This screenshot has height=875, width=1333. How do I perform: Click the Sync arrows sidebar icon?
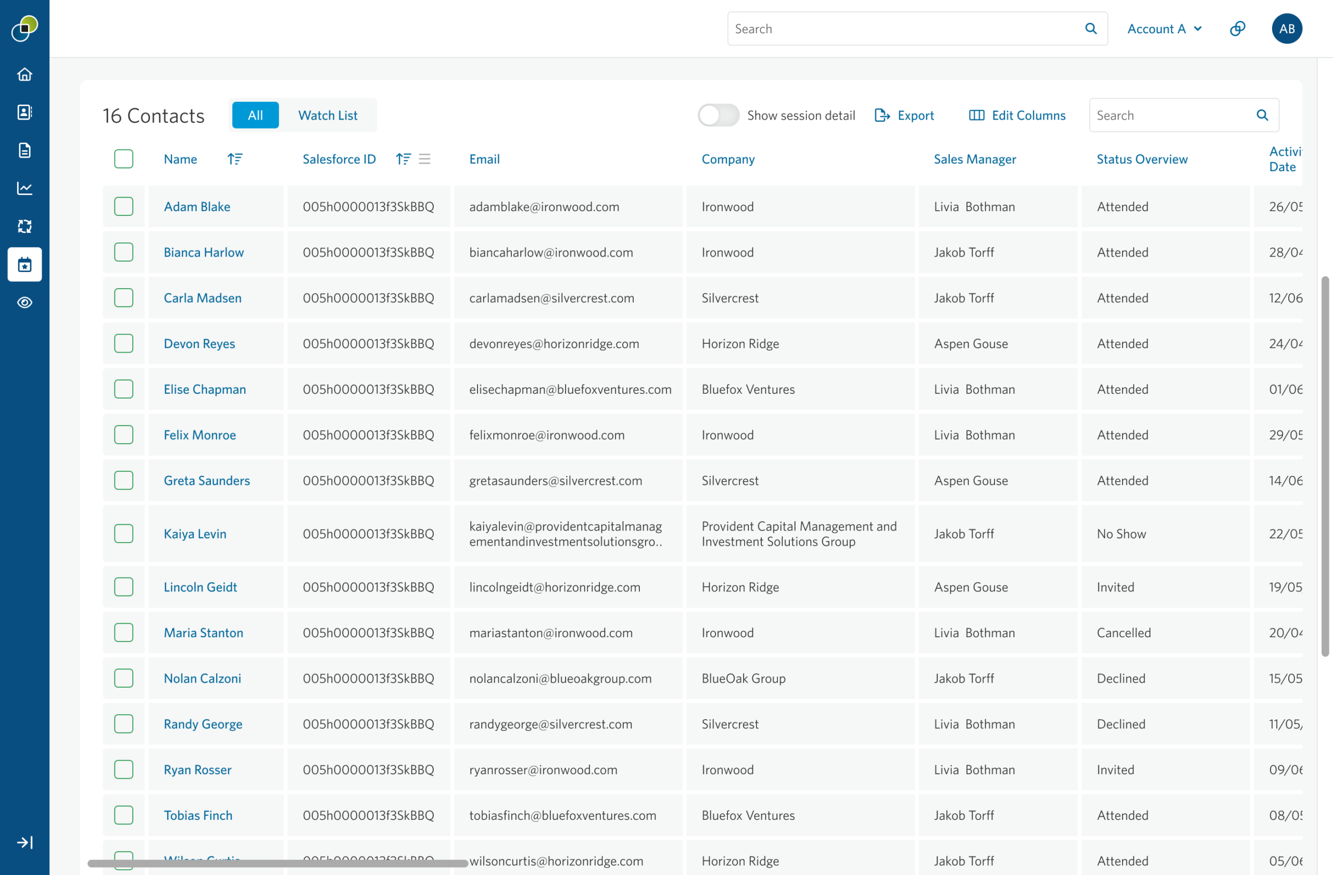[24, 226]
